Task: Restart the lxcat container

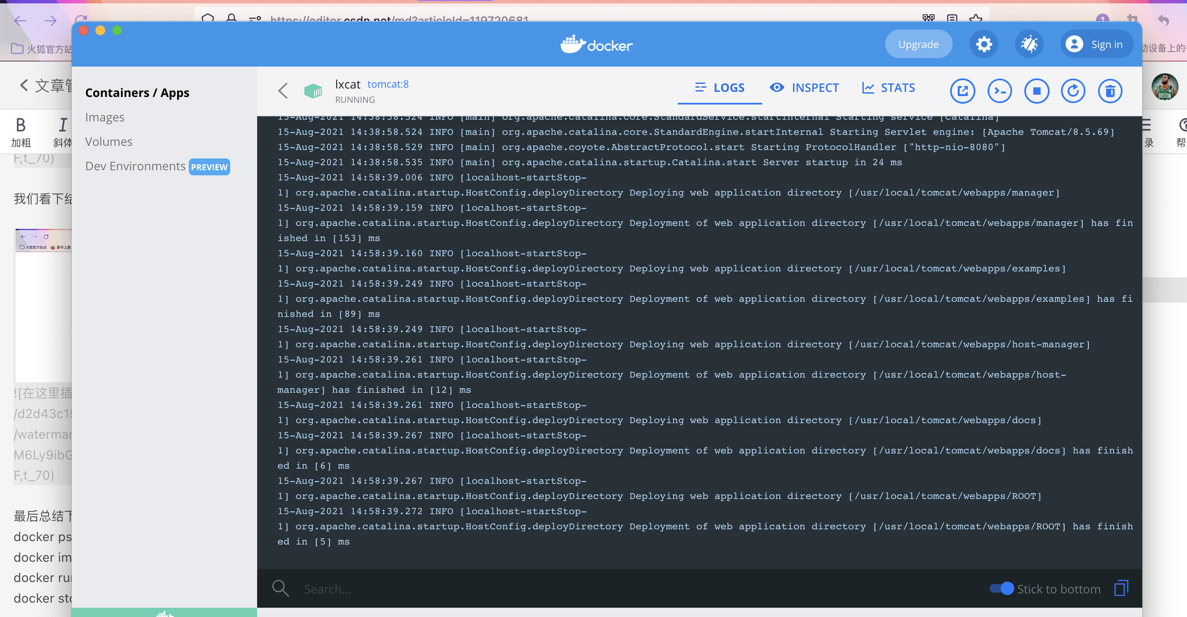Action: [1073, 91]
